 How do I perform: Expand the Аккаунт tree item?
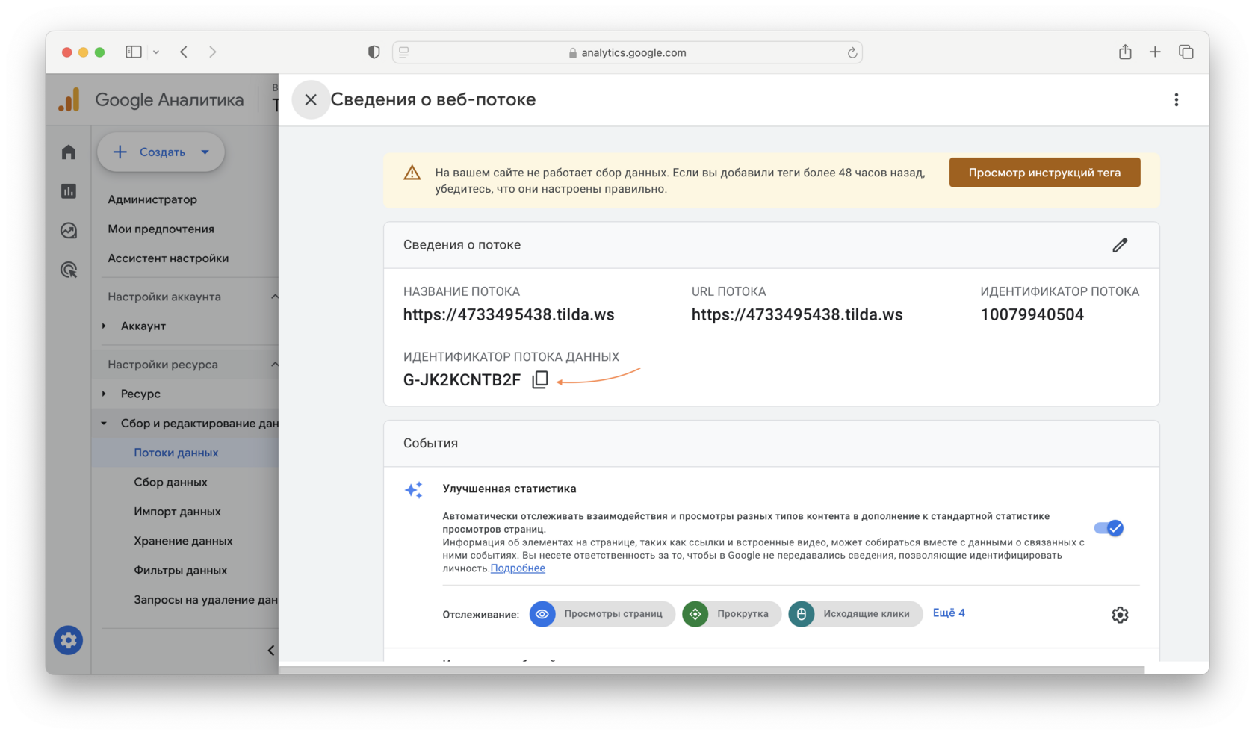[104, 326]
